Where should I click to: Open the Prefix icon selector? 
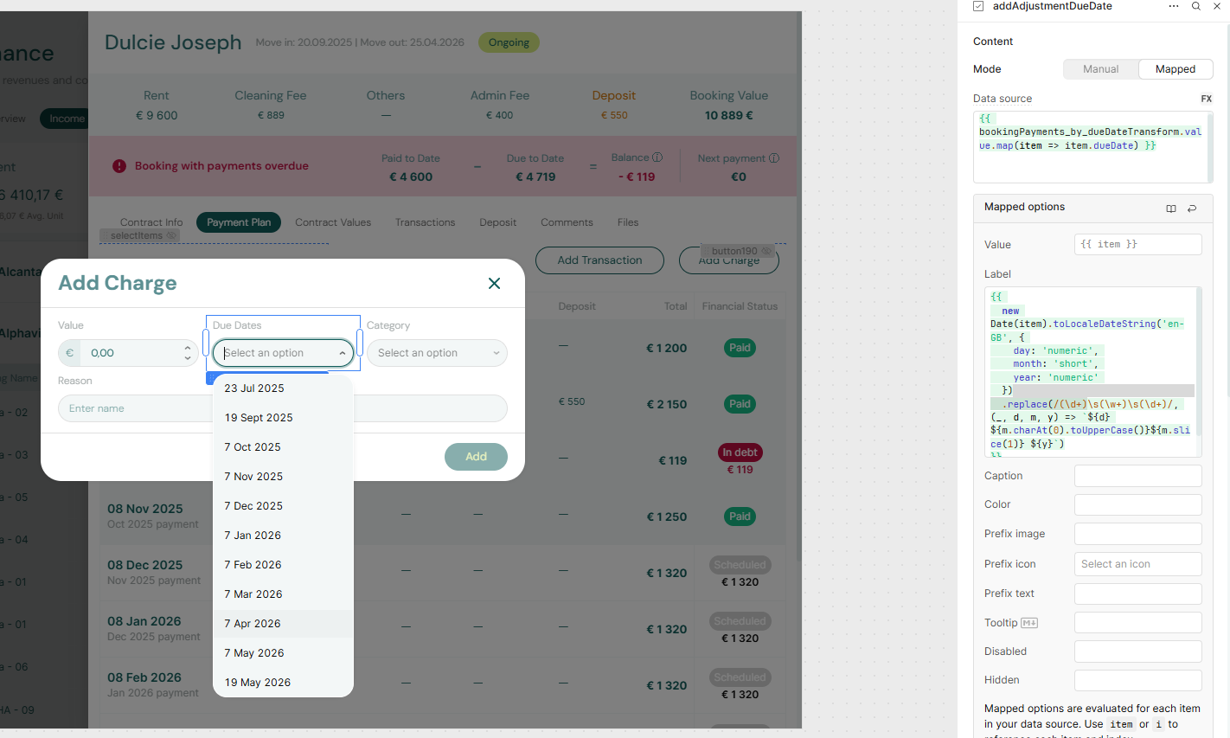[x=1137, y=563]
